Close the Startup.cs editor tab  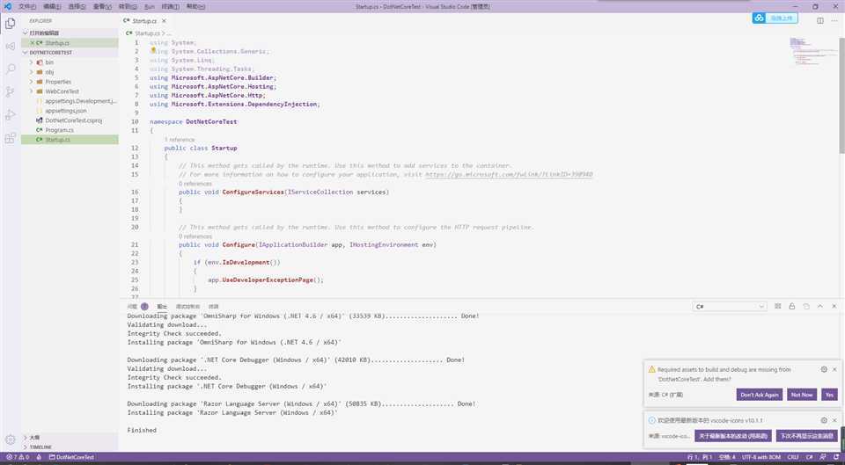164,21
